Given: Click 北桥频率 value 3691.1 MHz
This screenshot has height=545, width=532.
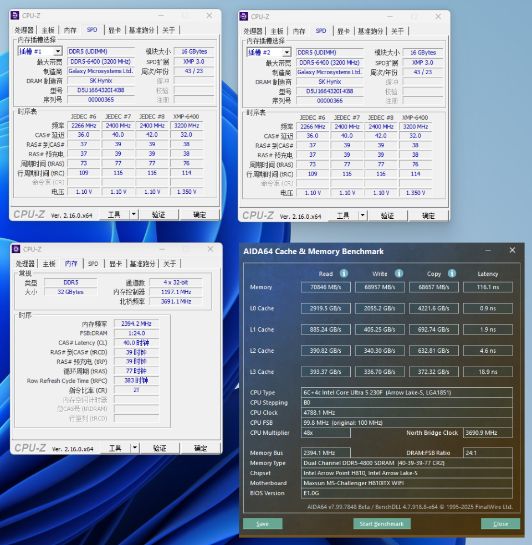Looking at the screenshot, I should tap(176, 301).
